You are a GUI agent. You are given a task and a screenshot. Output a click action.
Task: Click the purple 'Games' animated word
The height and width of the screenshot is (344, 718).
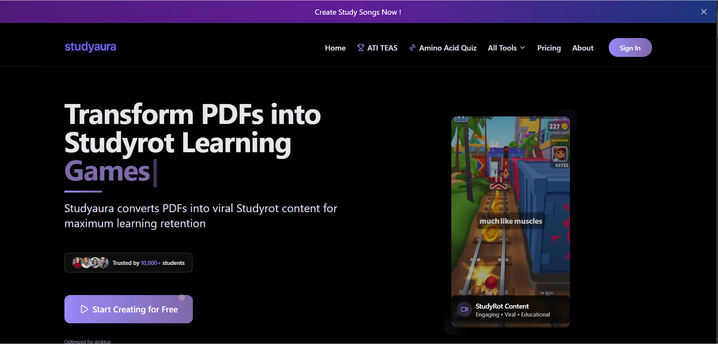[x=107, y=171]
